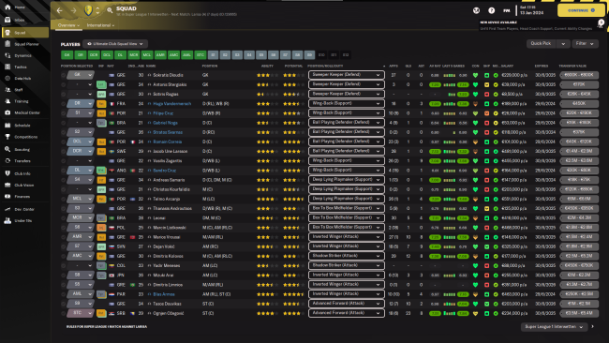Tick selection circle for Hugo Vandermersch row
Viewport: 609px width, 343px height.
pos(64,104)
